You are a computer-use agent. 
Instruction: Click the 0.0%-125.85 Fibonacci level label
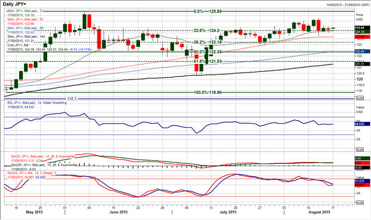(208, 11)
